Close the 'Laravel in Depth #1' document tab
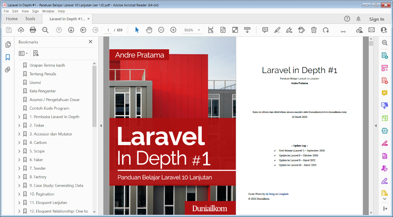Viewport: 393px width, 217px height. point(88,19)
